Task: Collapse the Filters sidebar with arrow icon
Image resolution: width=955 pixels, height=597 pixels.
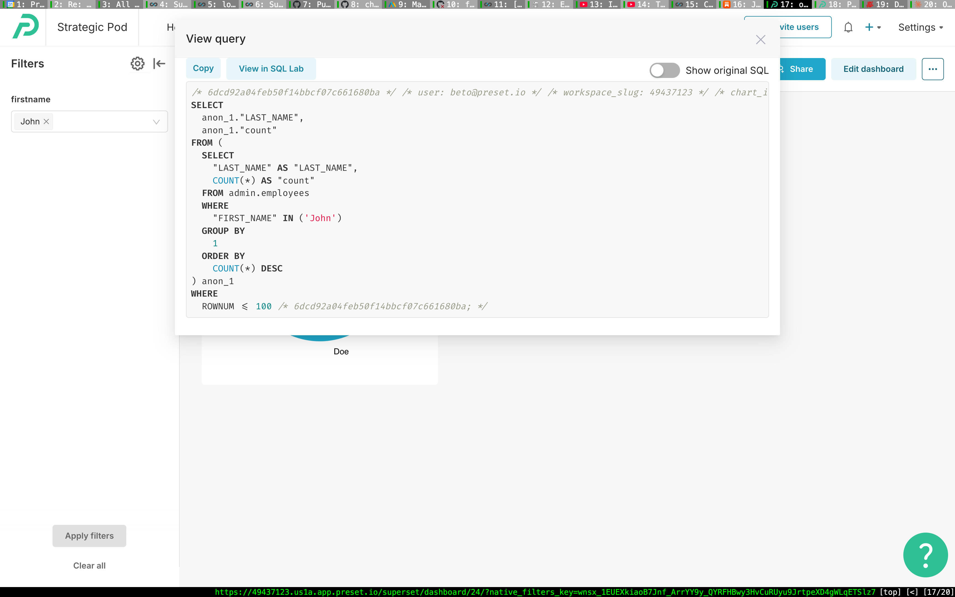Action: point(159,64)
